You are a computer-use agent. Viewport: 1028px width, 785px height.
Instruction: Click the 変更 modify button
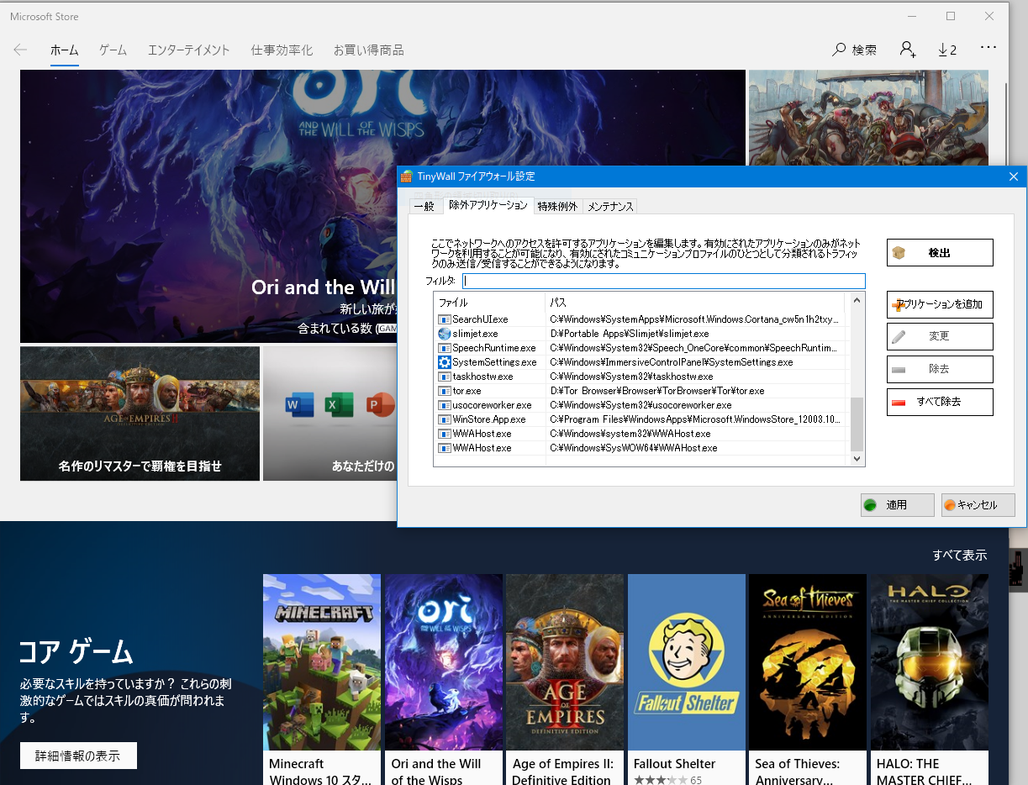point(939,336)
